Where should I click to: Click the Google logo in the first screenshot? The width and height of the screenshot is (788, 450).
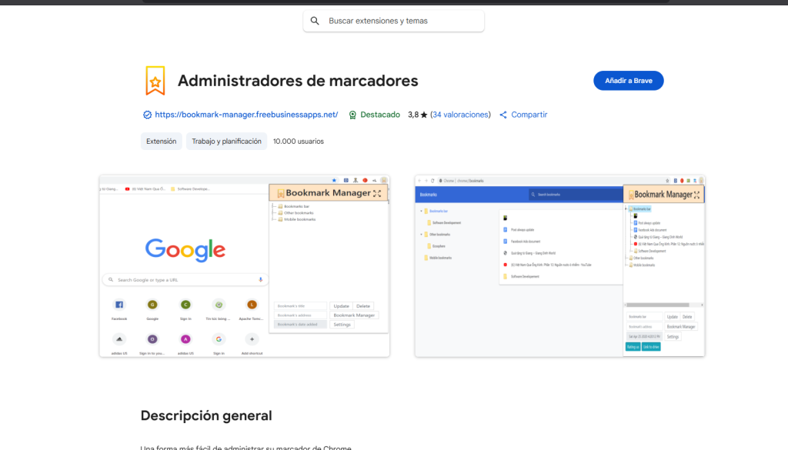coord(185,249)
